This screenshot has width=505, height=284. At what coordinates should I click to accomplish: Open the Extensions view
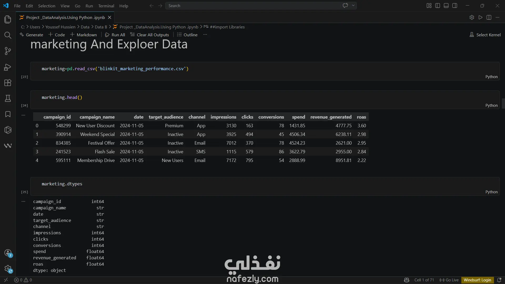8,83
